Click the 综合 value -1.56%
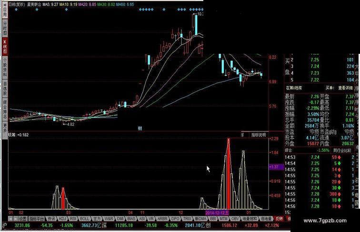The image size is (360, 232). point(323,151)
